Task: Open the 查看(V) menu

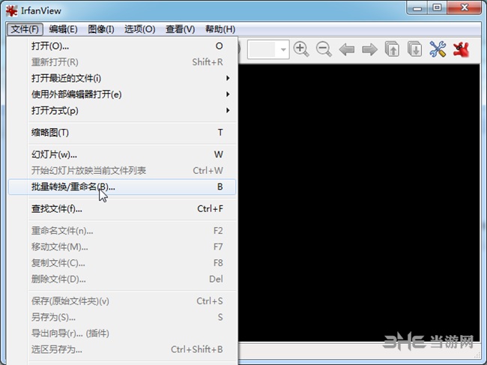Action: coord(180,29)
